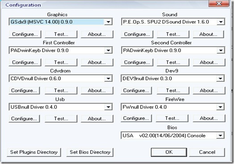Expand the Usb plugin dropdown
The height and width of the screenshot is (164, 234).
(x=109, y=107)
